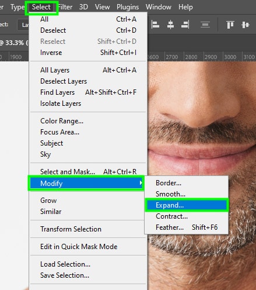Click the horizontal ruler at 2800

pyautogui.click(x=191, y=57)
